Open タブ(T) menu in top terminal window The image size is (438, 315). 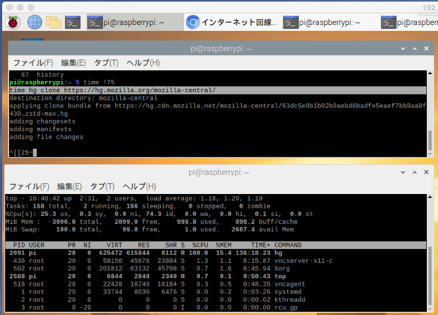pos(102,187)
